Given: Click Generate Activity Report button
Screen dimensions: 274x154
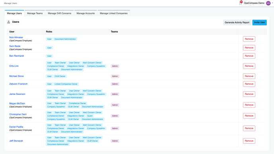Looking at the screenshot, I should 237,23.
